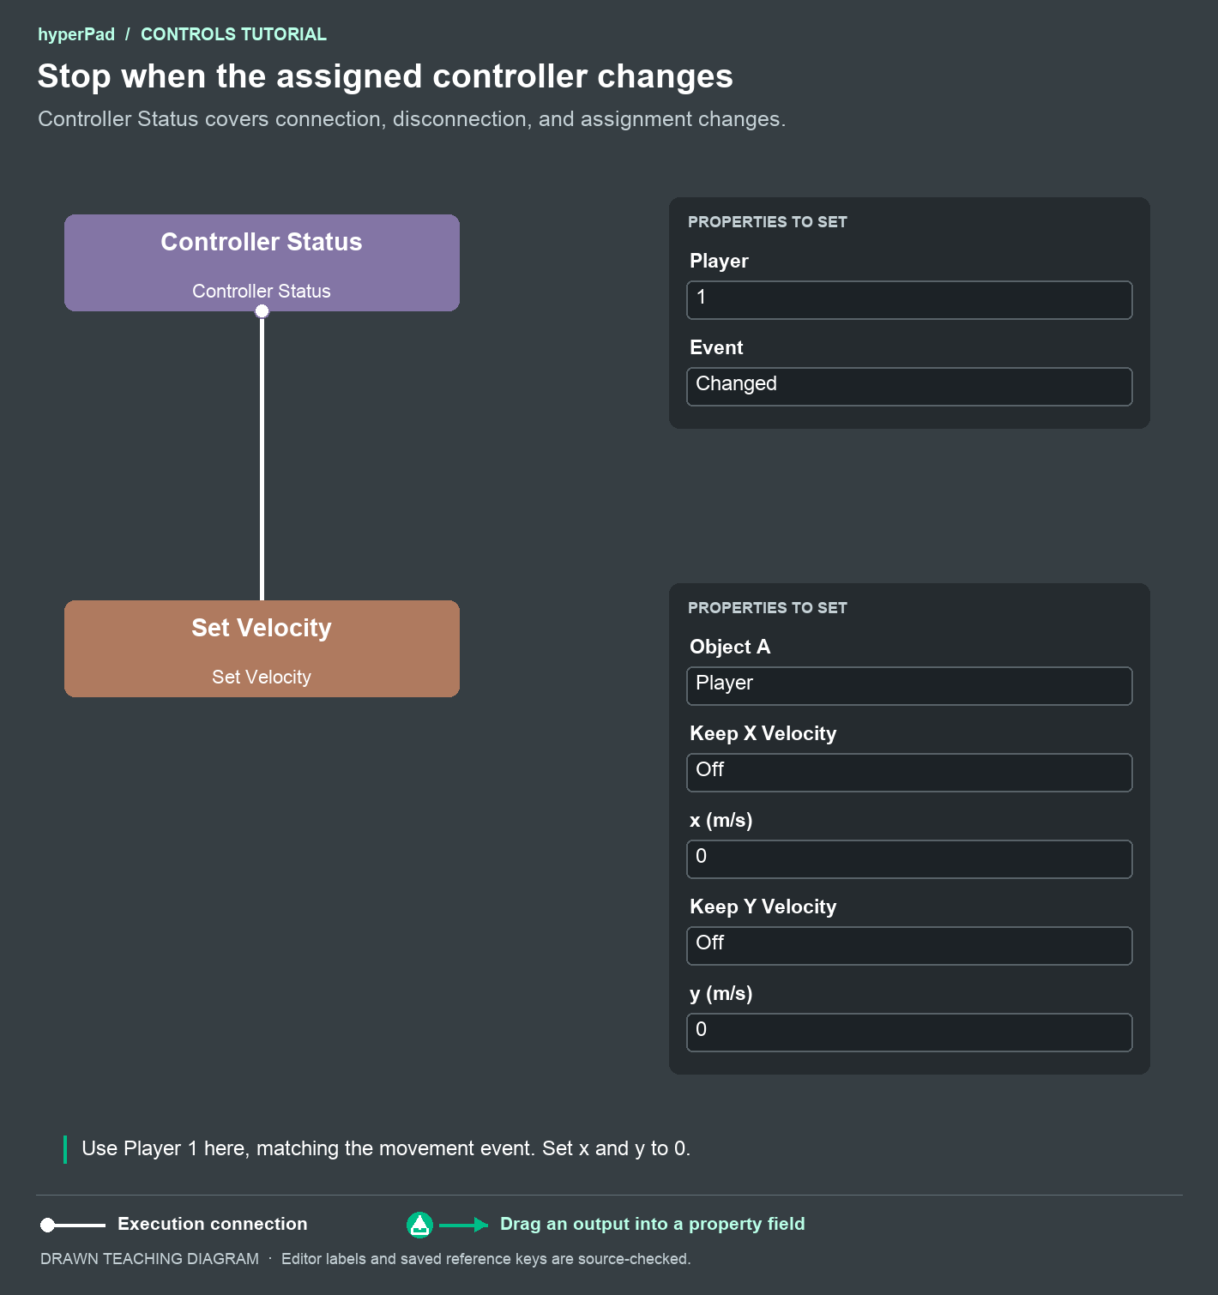
Task: Click the Controller Status PROPERTIES TO SET header
Action: (x=768, y=222)
